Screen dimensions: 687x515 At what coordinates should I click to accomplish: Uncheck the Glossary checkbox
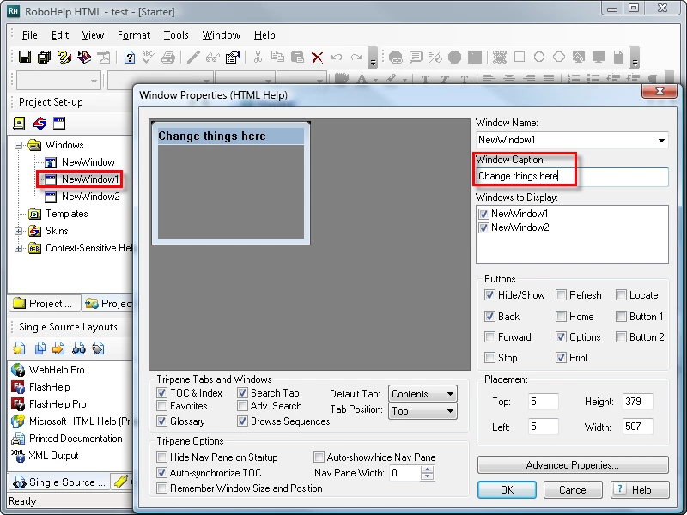coord(161,421)
